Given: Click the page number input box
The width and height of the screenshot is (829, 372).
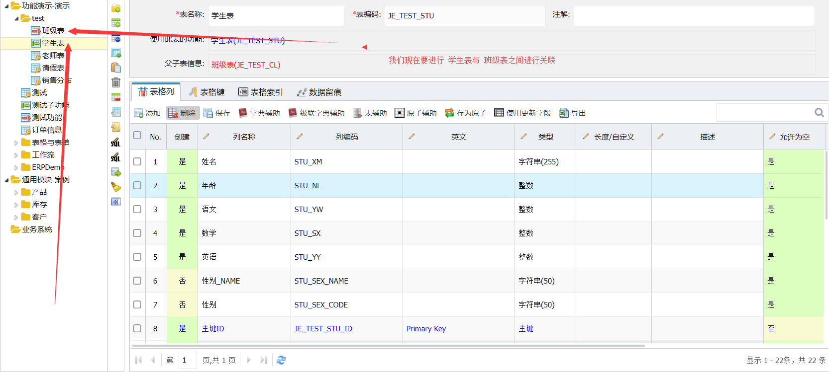Looking at the screenshot, I should 188,360.
